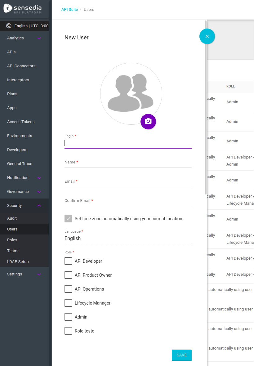Open the Environments section
Image resolution: width=254 pixels, height=366 pixels.
tap(19, 136)
